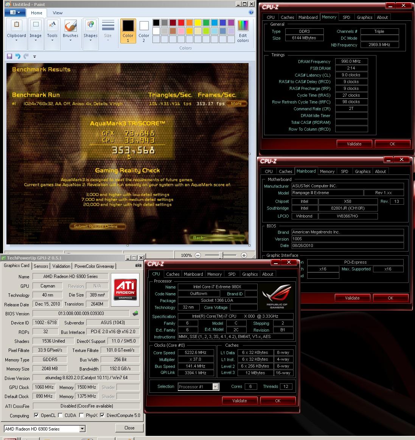Expand the Tools dropdown arrow
This screenshot has height=440, width=415.
click(52, 40)
